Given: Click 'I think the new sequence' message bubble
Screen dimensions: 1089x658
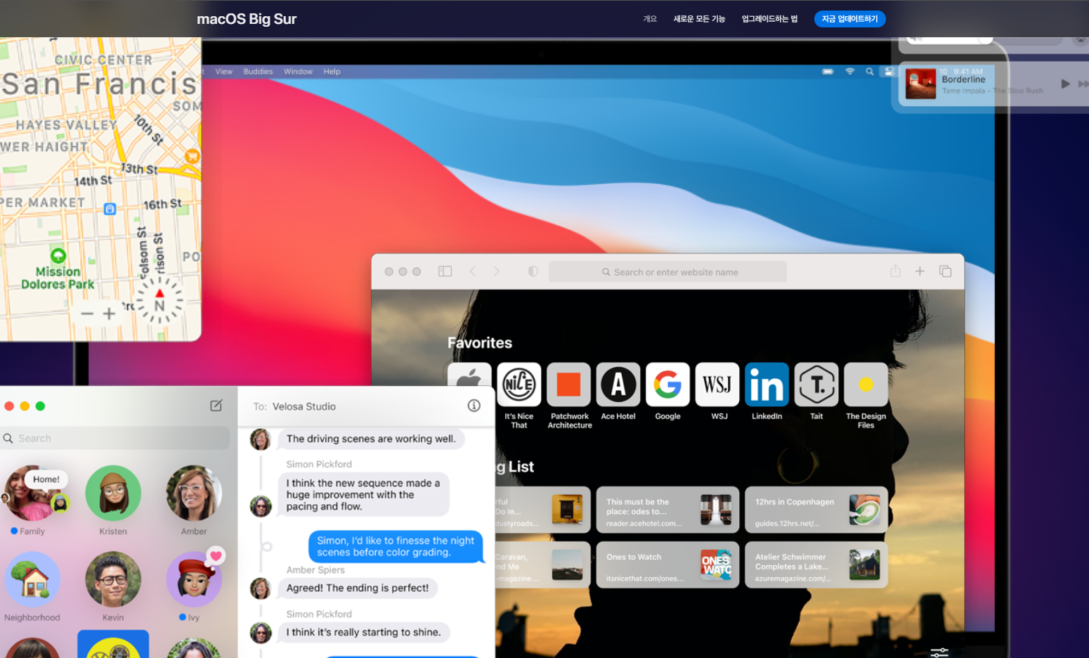Looking at the screenshot, I should click(363, 494).
